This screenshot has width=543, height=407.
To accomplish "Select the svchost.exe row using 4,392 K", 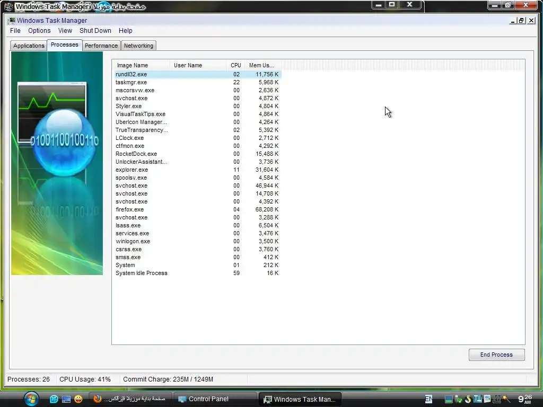I will 198,202.
